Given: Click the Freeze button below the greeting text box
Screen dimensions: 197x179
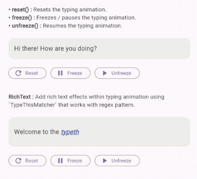Looking at the screenshot, I should (x=70, y=73).
